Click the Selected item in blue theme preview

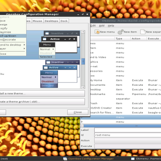click(49, 85)
